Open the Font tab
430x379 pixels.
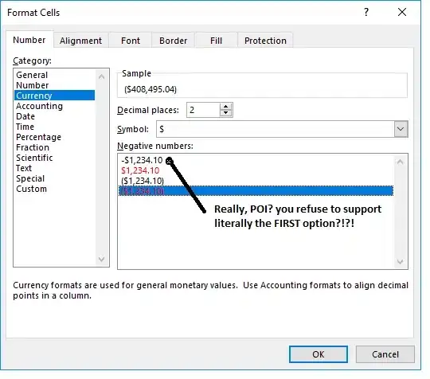pyautogui.click(x=131, y=41)
